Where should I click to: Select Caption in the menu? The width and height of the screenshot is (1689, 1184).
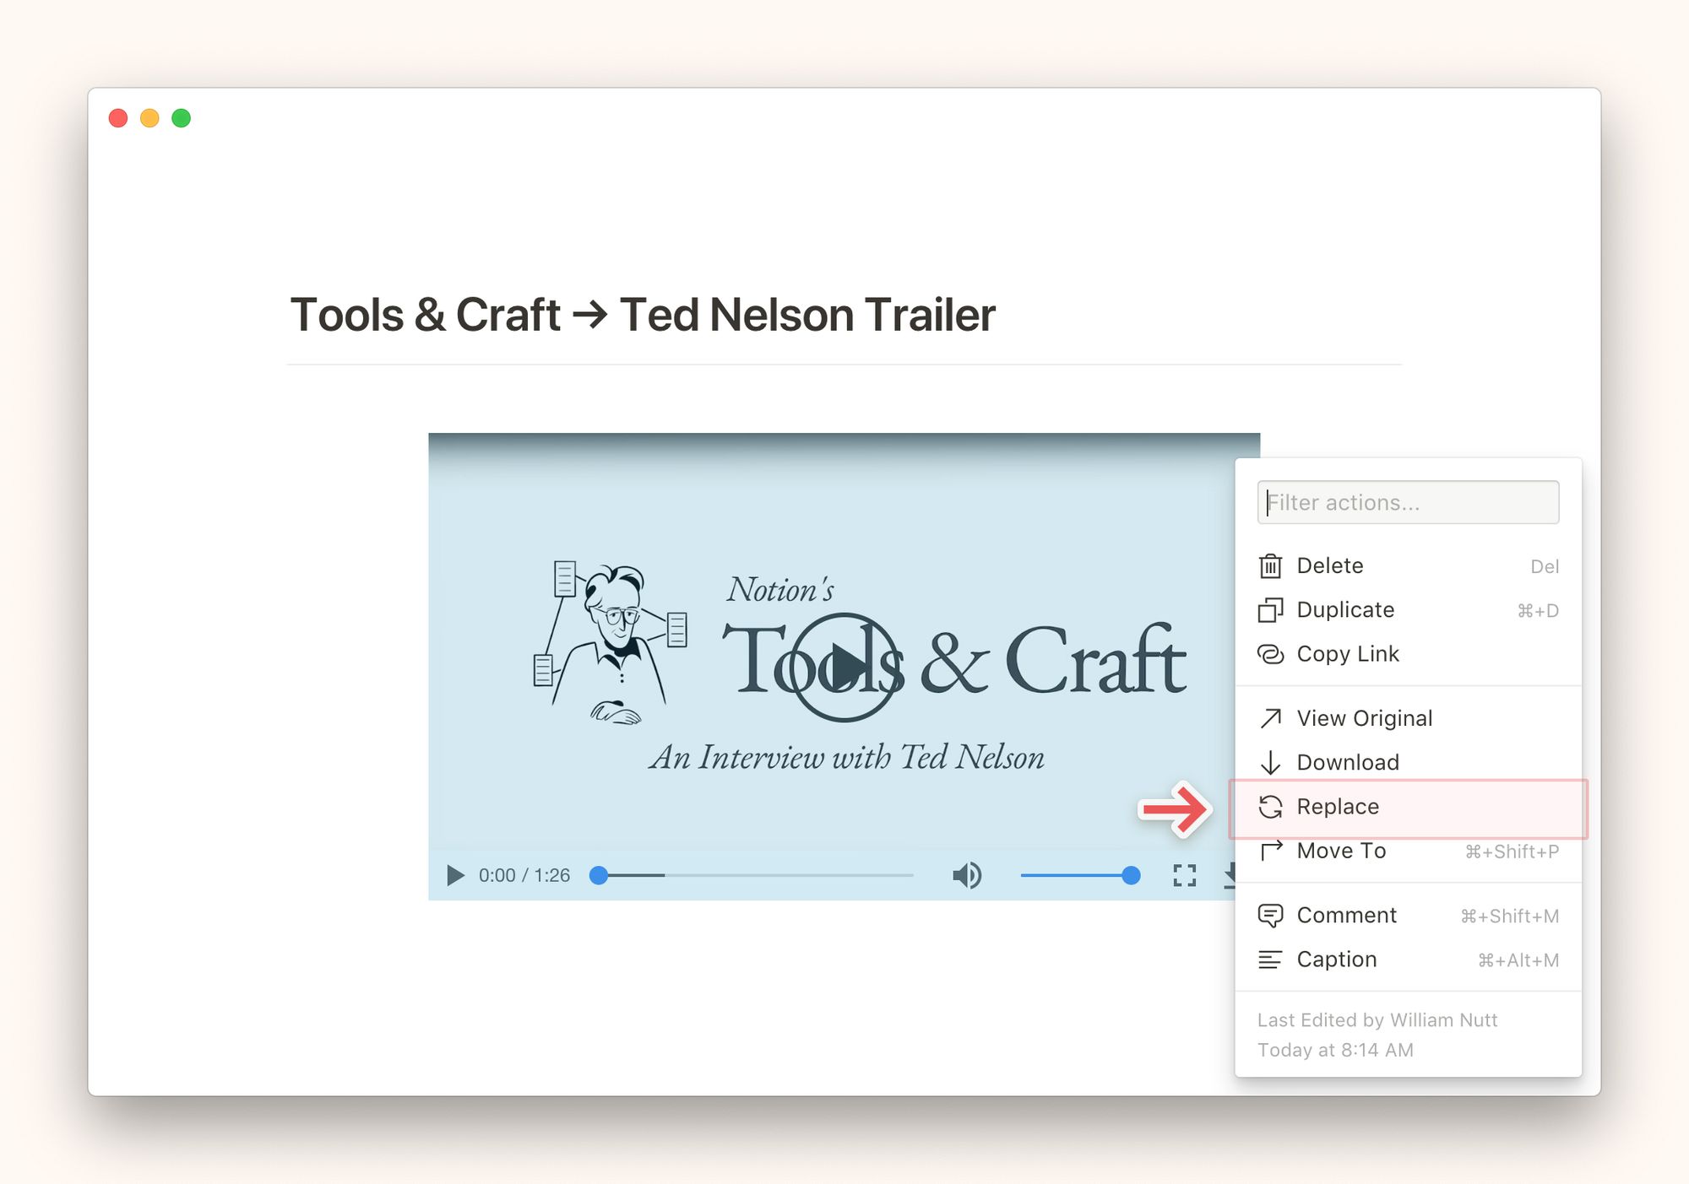click(1408, 960)
